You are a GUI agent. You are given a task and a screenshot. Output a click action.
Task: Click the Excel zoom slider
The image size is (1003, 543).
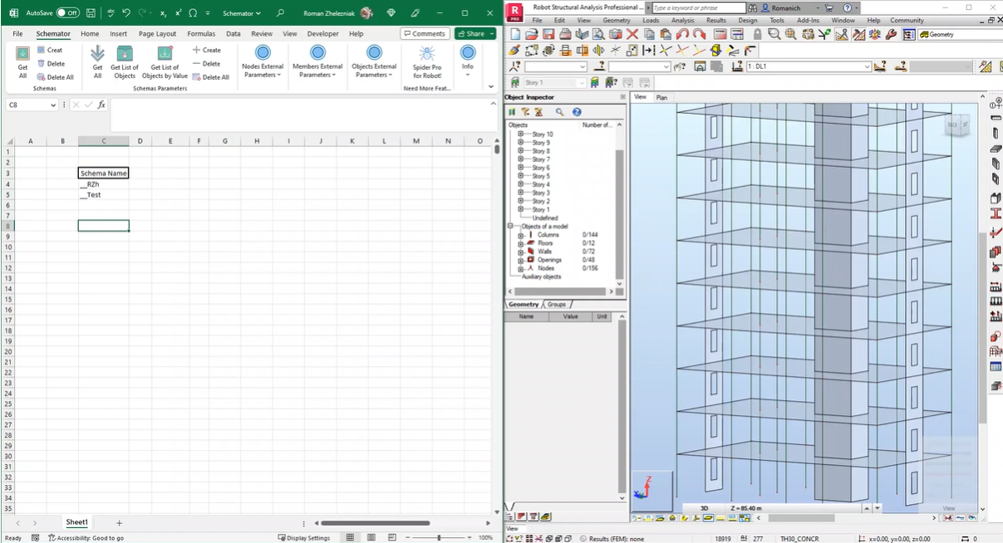[438, 538]
